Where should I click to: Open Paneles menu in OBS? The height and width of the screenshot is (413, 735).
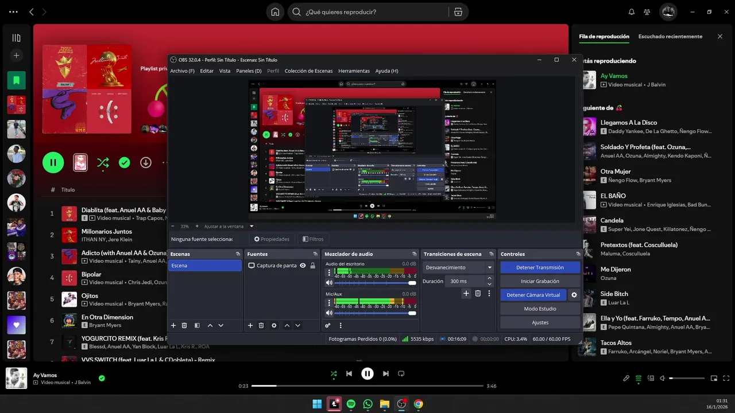pyautogui.click(x=249, y=71)
